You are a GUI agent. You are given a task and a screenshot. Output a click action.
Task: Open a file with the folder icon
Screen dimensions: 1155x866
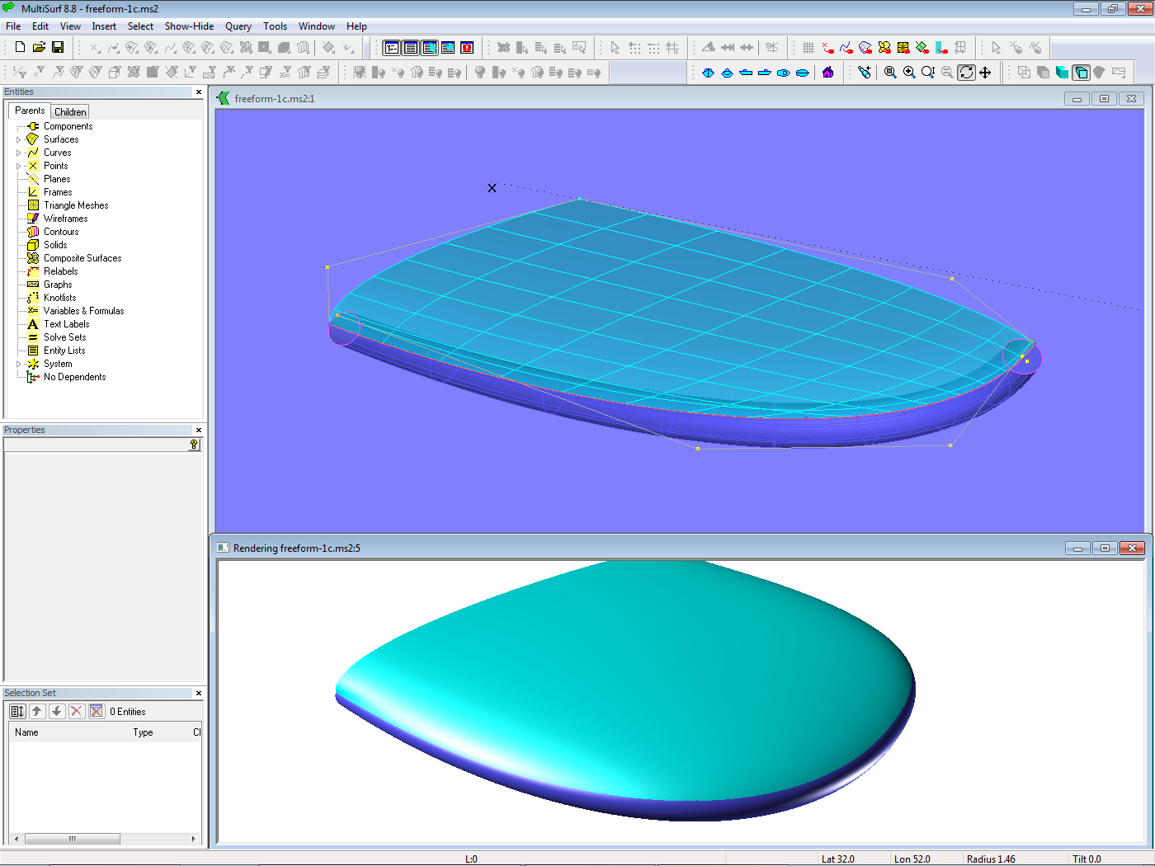point(39,48)
